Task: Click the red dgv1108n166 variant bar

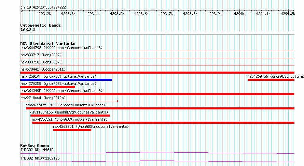Action: (x=70, y=116)
